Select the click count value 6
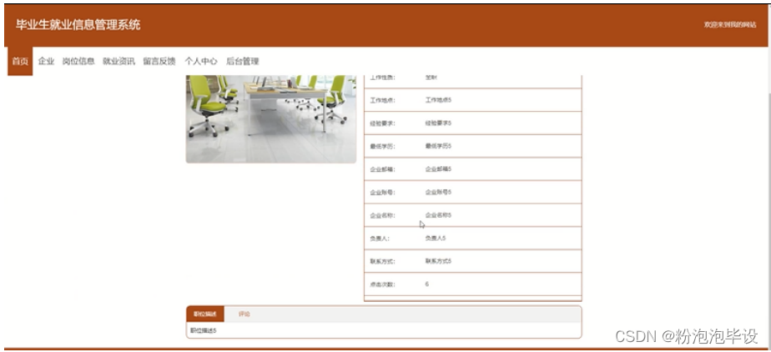The image size is (771, 352). [427, 284]
